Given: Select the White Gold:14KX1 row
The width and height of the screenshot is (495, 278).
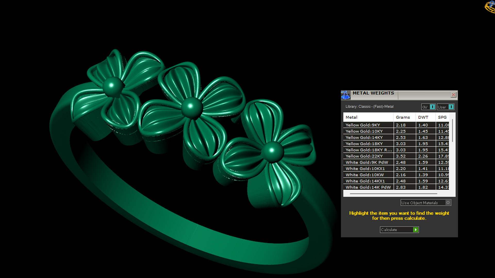Looking at the screenshot, I should click(396, 181).
